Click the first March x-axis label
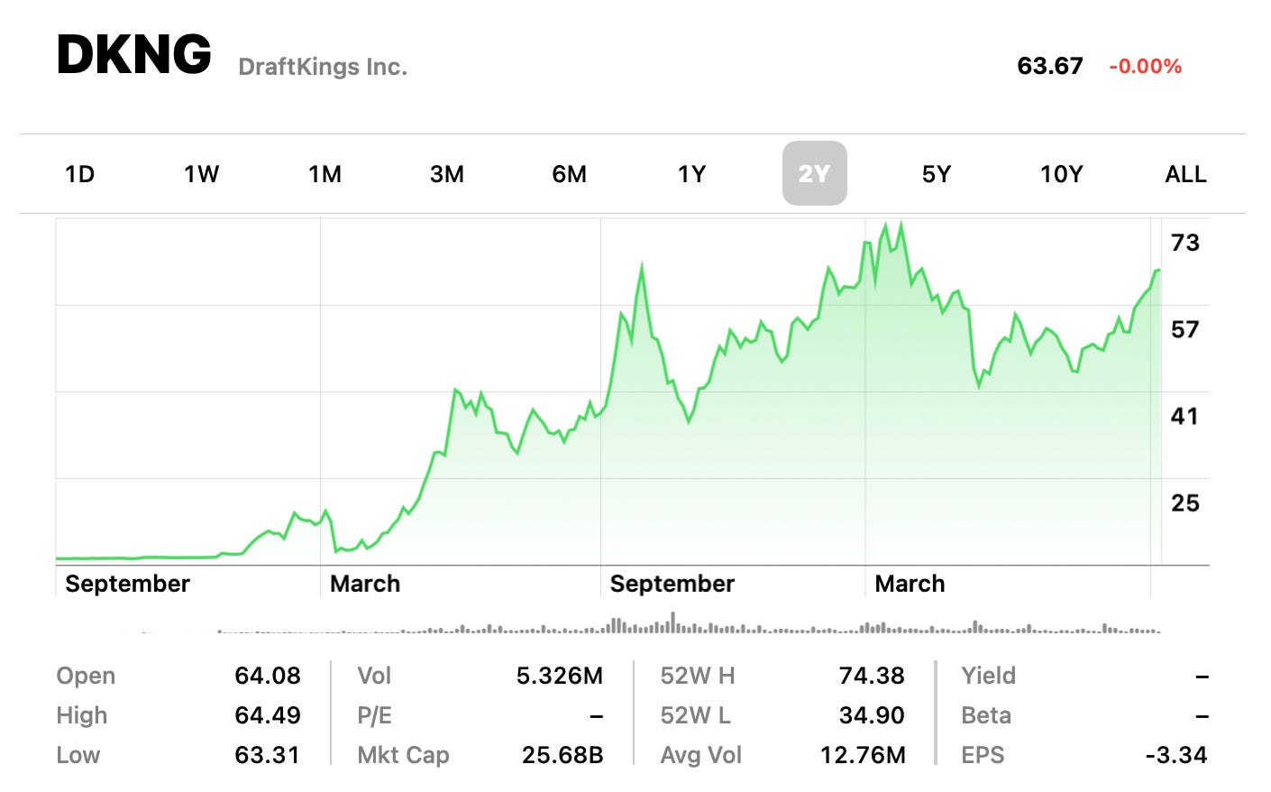The height and width of the screenshot is (792, 1271). click(365, 584)
